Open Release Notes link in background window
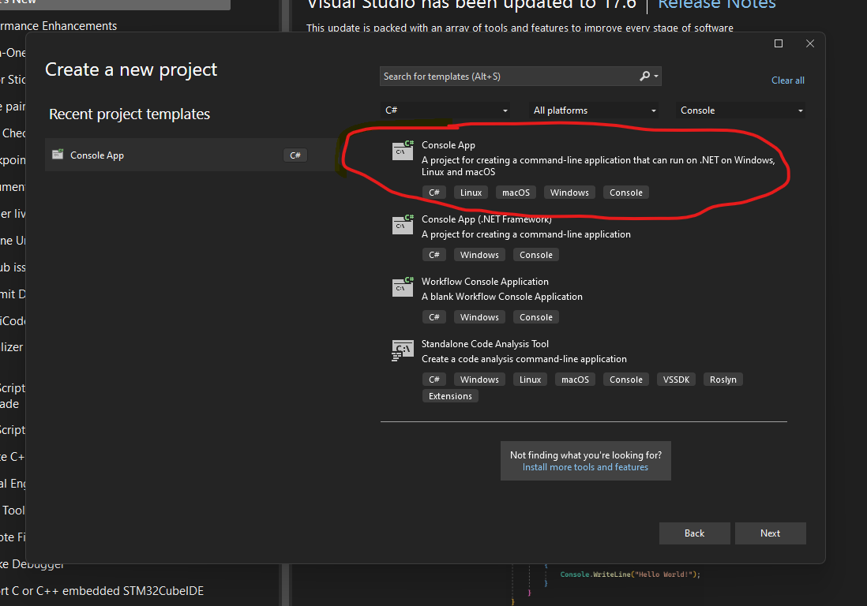The image size is (867, 606). [x=717, y=5]
